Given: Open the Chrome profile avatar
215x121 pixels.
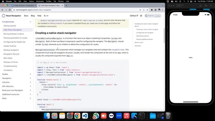Looking at the screenshot, I should [x=159, y=10].
